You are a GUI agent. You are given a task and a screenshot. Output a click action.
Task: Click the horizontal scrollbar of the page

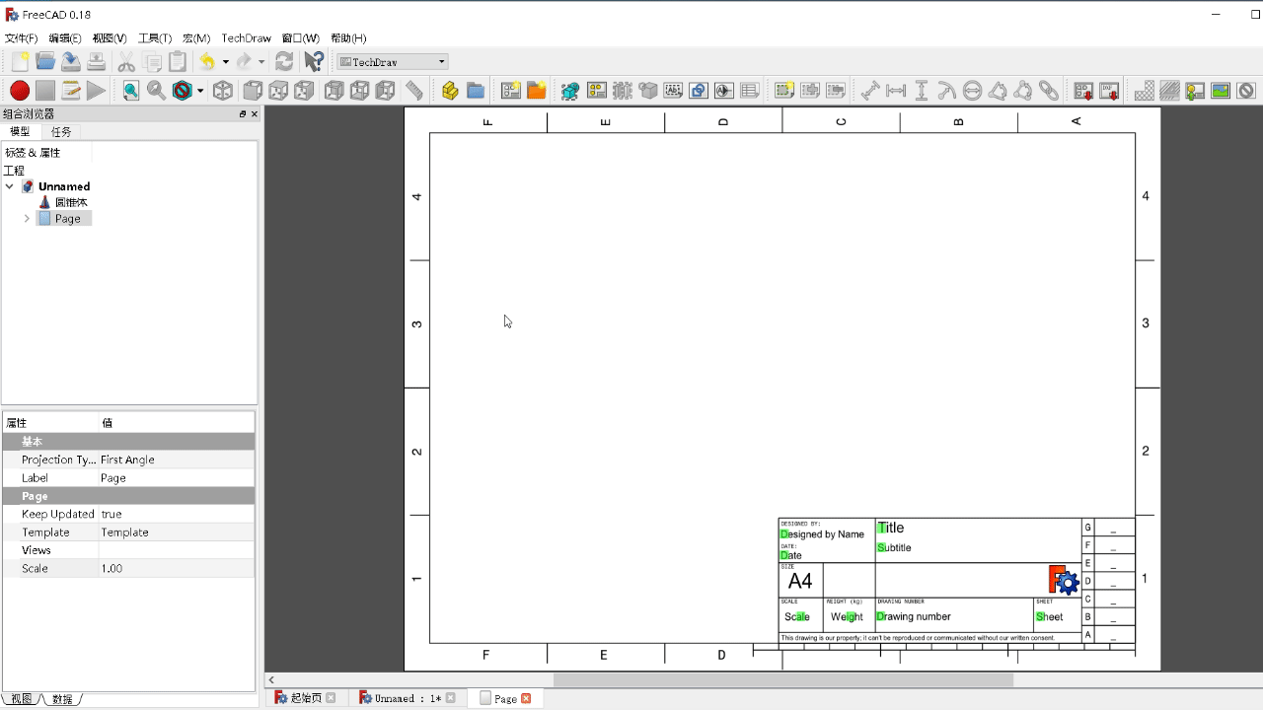[x=783, y=679]
